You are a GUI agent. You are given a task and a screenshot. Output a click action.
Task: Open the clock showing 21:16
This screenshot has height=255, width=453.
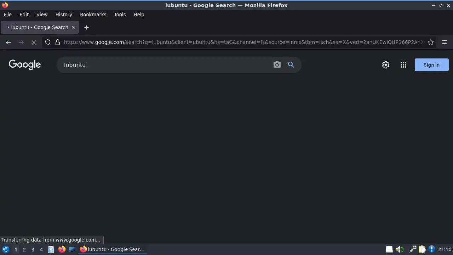click(445, 249)
